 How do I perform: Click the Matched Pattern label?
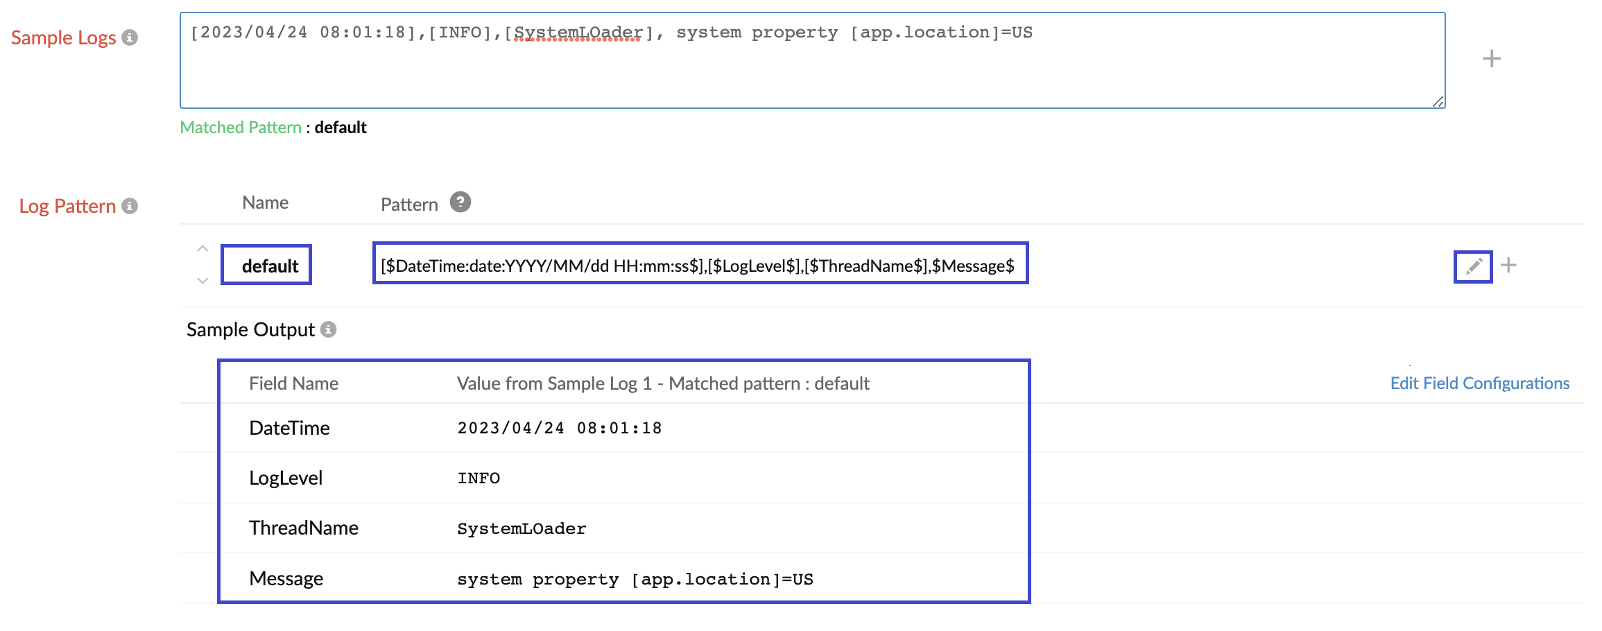click(x=241, y=128)
